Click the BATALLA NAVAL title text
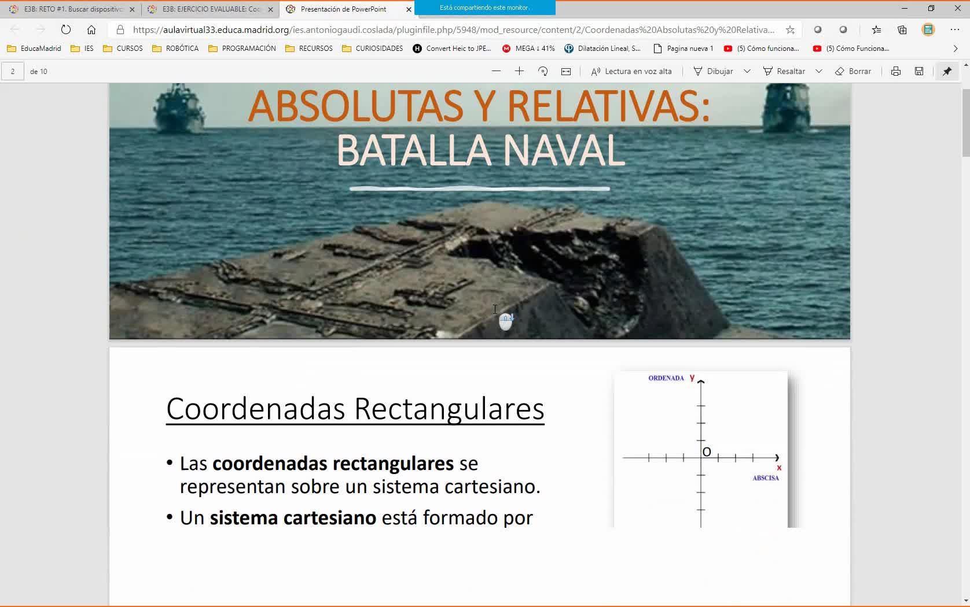This screenshot has height=607, width=970. coord(480,150)
